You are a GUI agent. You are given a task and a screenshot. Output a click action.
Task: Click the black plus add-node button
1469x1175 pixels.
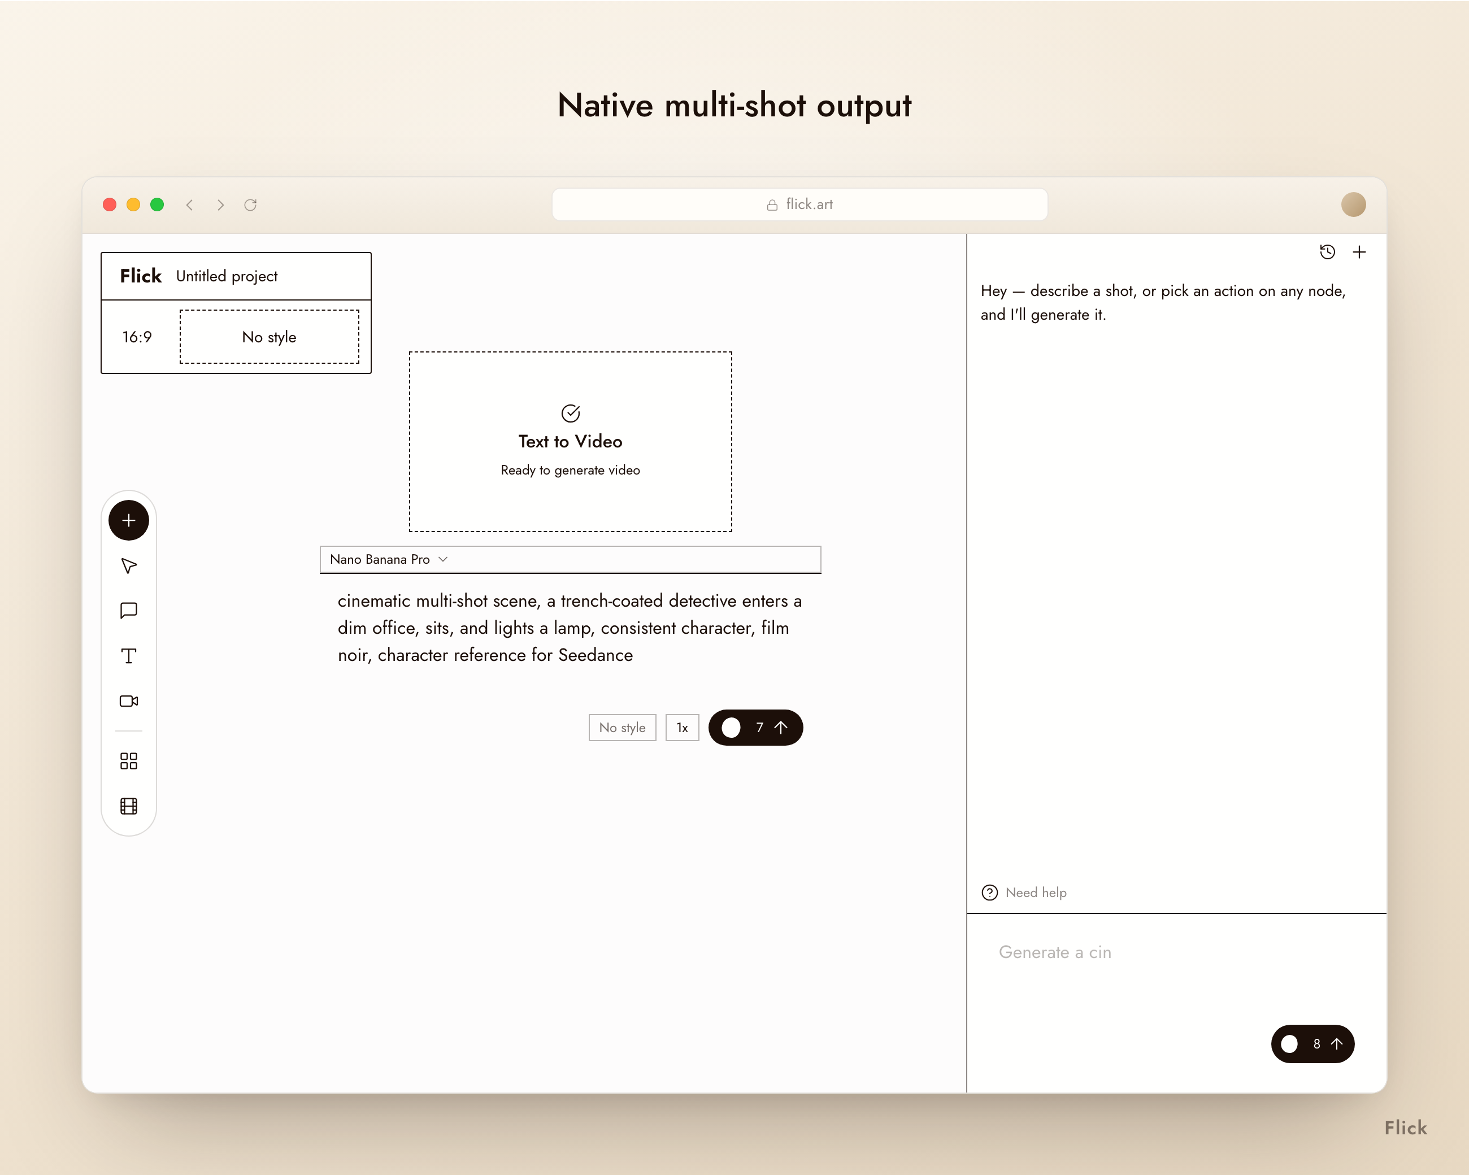coord(129,520)
